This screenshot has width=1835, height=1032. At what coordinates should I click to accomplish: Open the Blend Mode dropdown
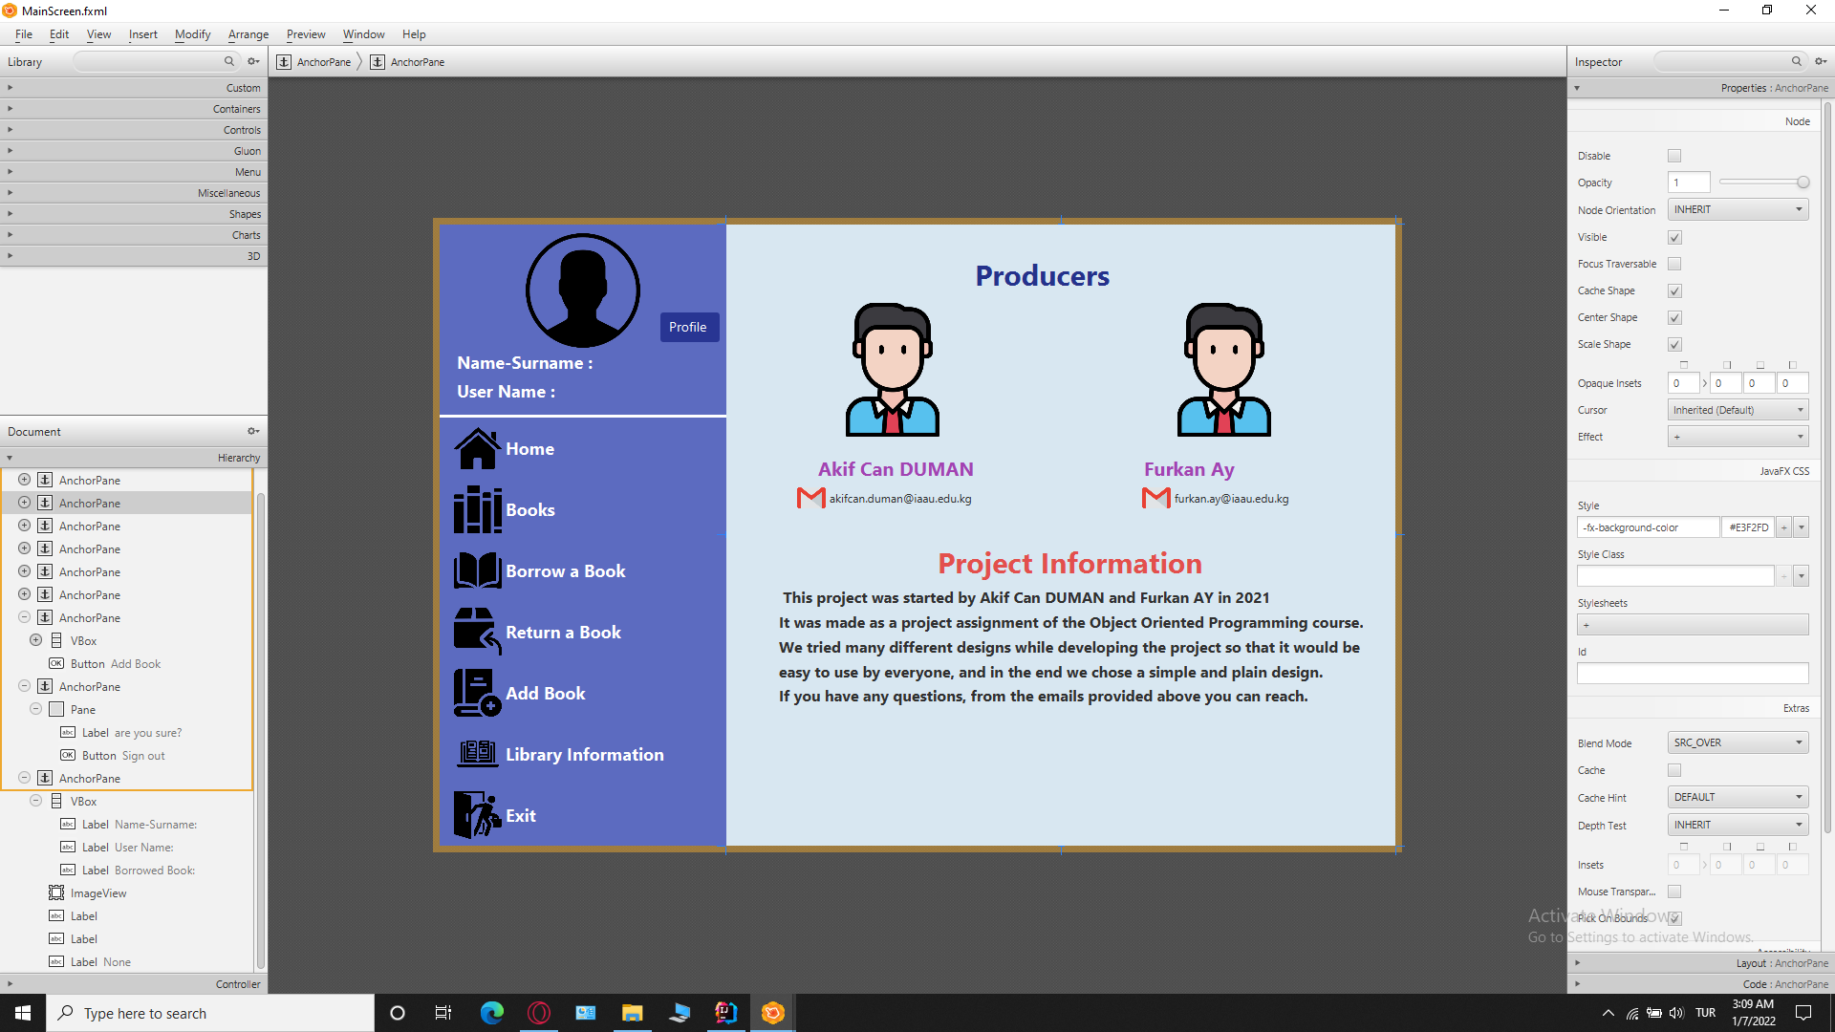coord(1738,742)
